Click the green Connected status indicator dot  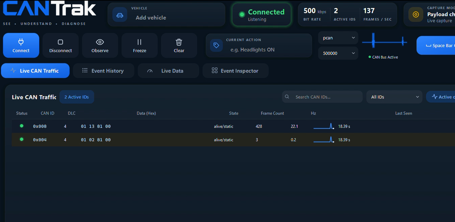[242, 14]
